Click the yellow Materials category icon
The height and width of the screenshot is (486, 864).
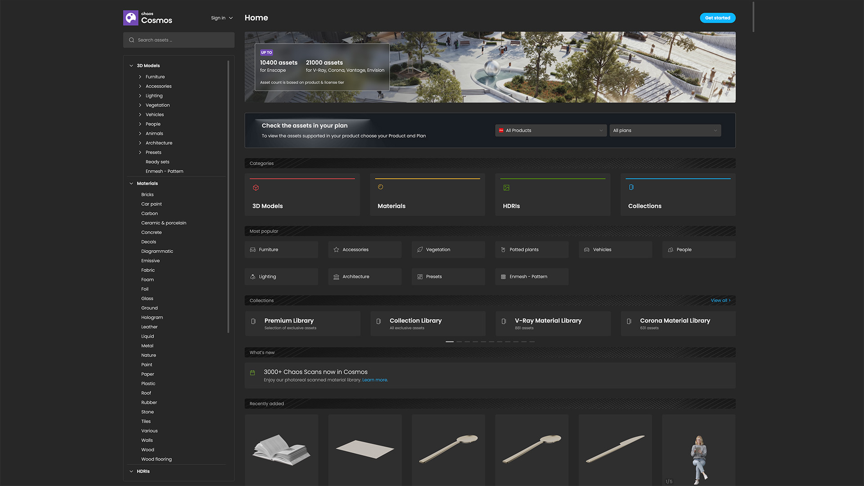coord(381,187)
